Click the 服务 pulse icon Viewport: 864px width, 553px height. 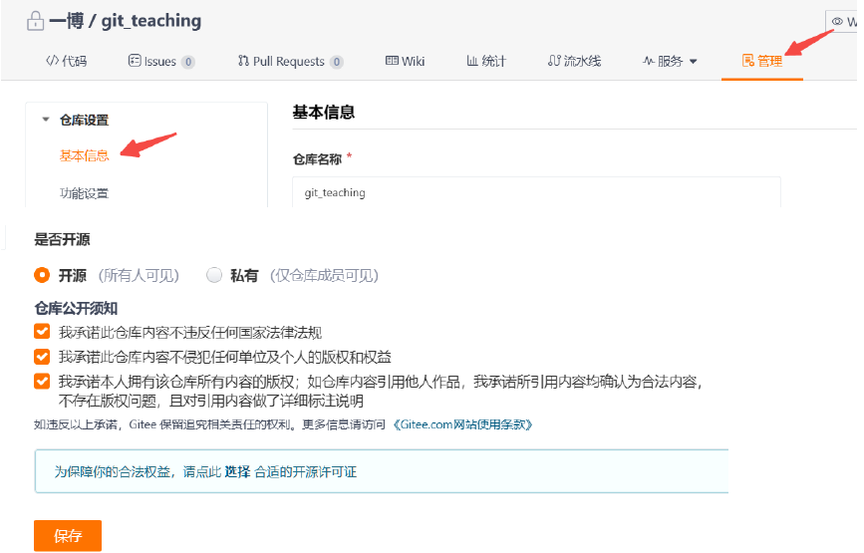coord(649,61)
